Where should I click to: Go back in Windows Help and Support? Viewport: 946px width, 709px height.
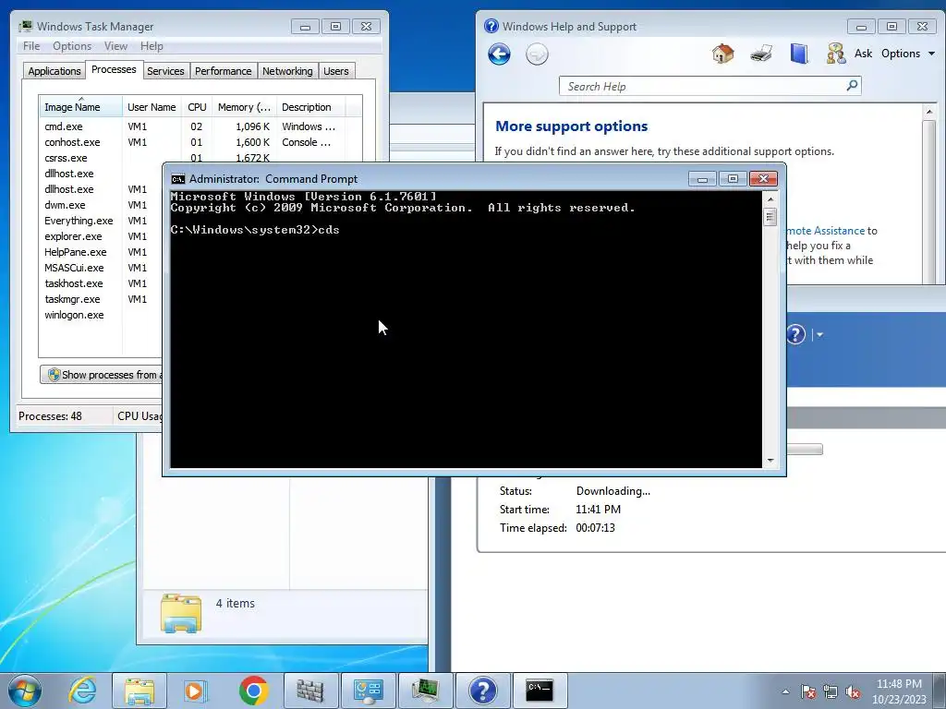[499, 54]
